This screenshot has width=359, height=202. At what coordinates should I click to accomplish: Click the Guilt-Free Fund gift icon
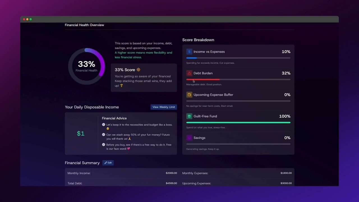point(189,116)
